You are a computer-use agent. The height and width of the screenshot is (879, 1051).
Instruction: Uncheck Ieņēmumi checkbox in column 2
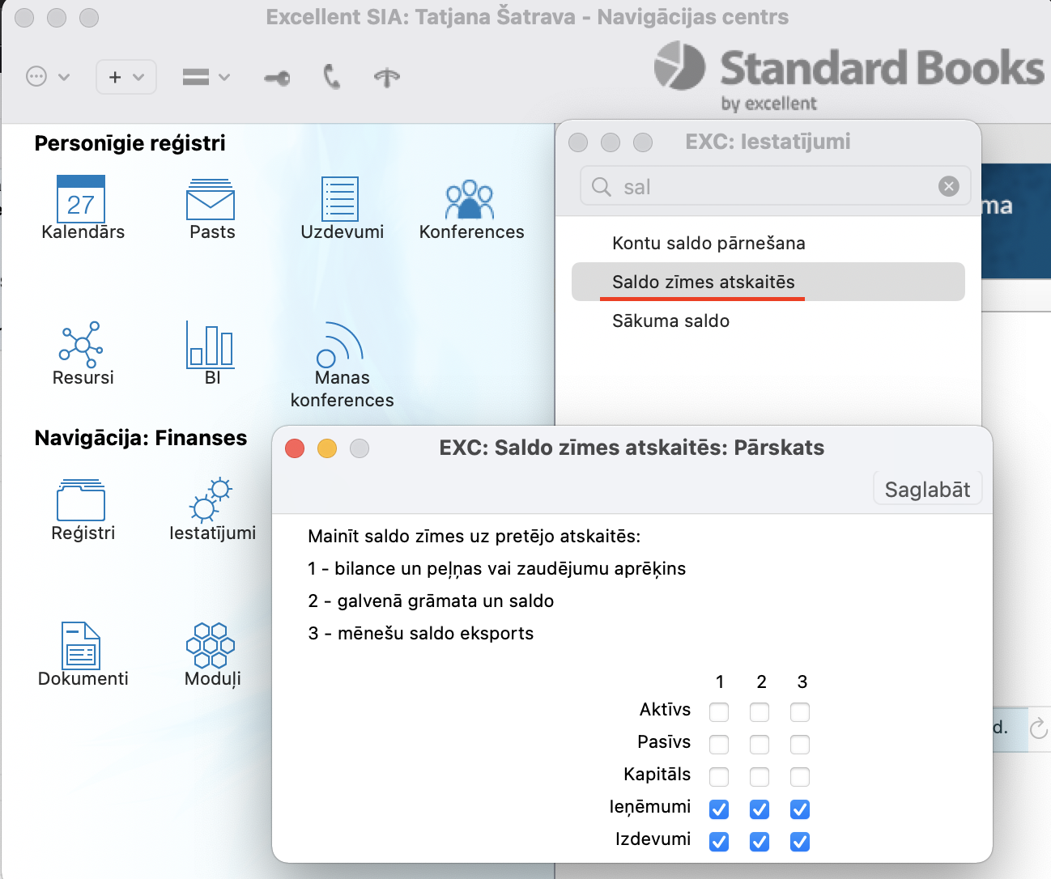point(760,809)
